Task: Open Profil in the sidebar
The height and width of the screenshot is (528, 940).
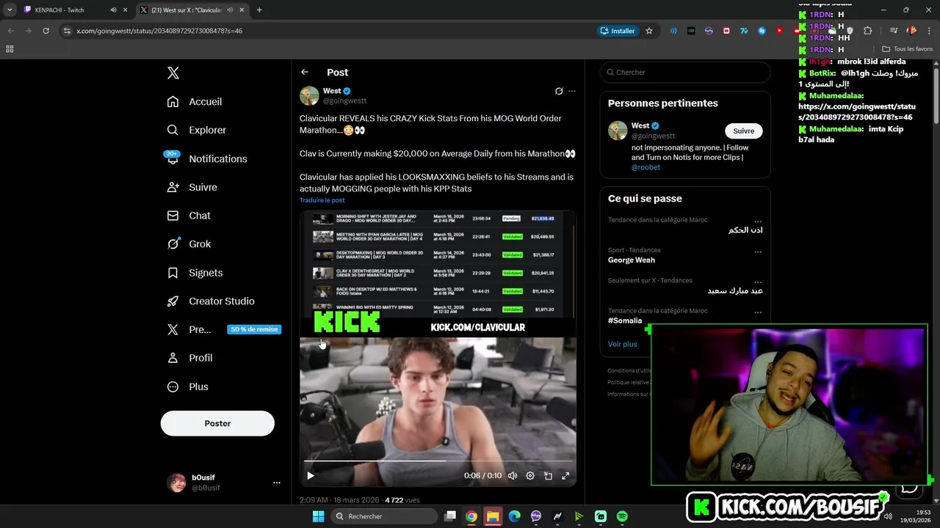Action: click(x=189, y=358)
